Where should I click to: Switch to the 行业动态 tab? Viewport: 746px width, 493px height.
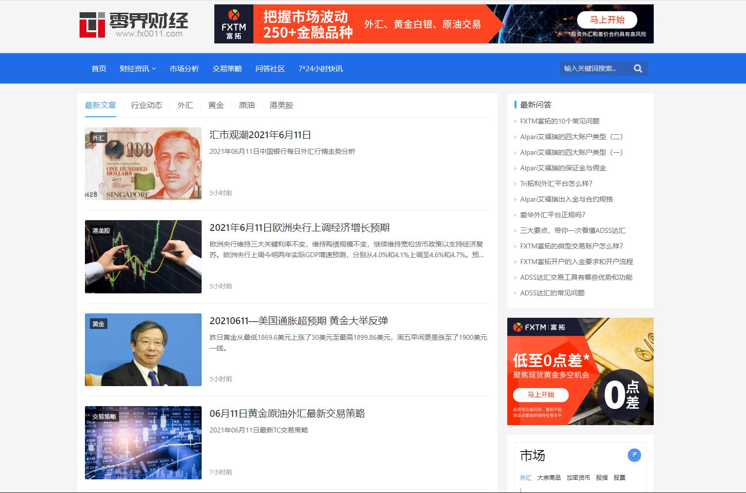pos(146,105)
